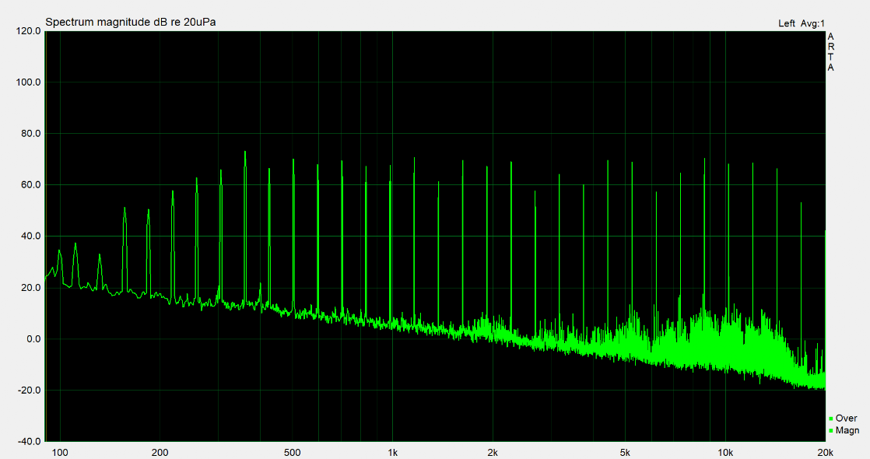Click the 1k frequency axis label

392,453
